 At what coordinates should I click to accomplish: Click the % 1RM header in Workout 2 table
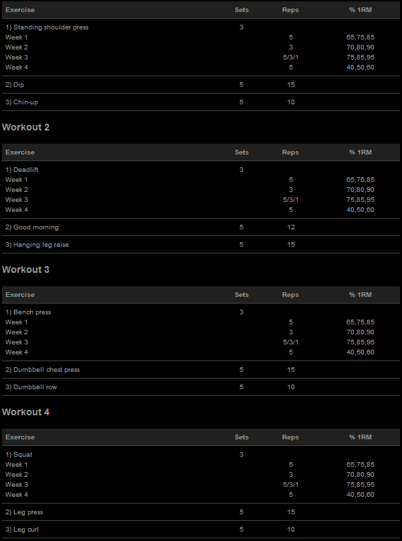click(x=360, y=152)
